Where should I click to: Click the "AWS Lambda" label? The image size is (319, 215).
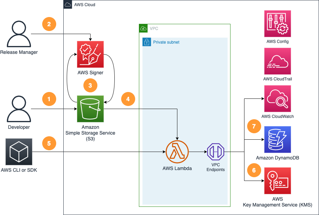tap(177, 168)
